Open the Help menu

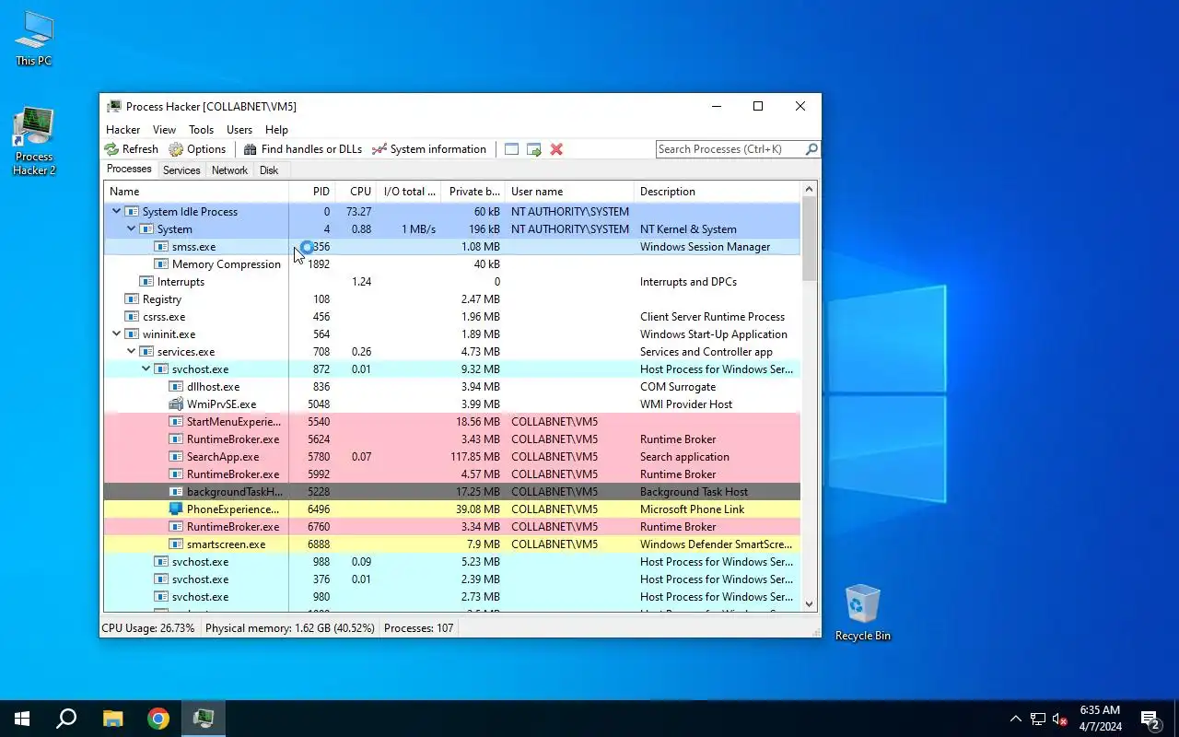click(x=276, y=130)
